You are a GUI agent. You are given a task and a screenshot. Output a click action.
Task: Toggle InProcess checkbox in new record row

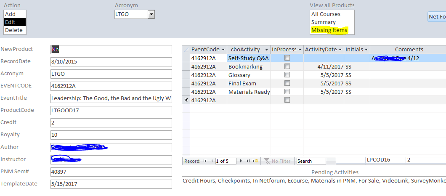click(x=287, y=100)
